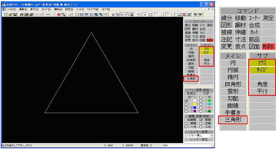Uncheck the 実線 solid line checkbox
Image resolution: width=276 pixels, height=149 pixels.
pos(201,120)
